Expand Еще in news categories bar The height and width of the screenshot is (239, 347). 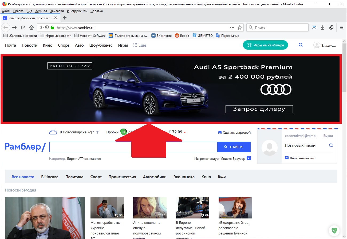click(222, 177)
